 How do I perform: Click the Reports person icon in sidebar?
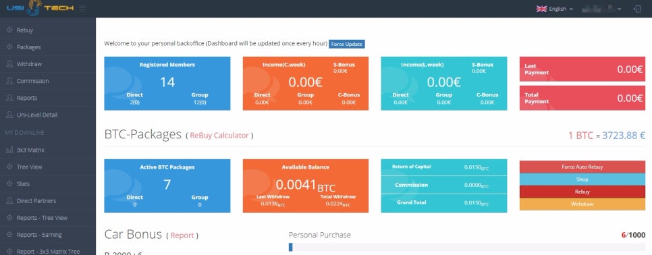(x=9, y=98)
